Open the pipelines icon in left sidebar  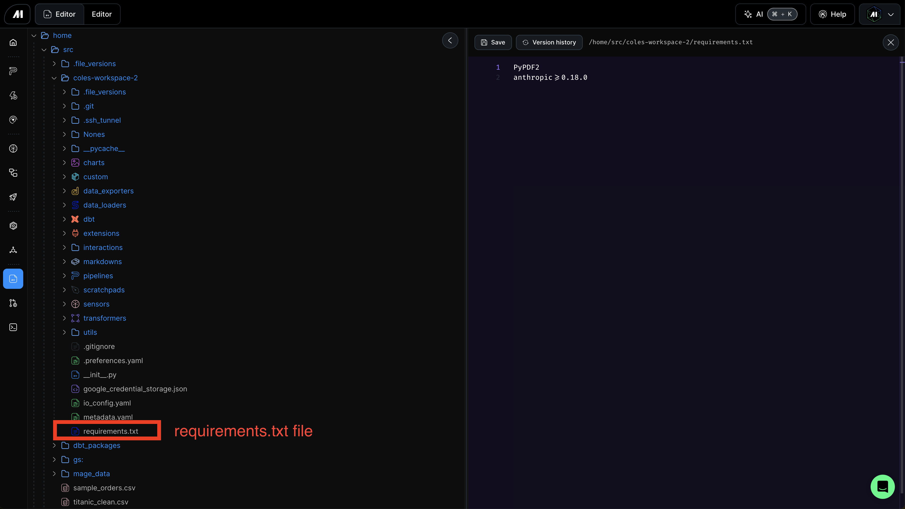[13, 71]
